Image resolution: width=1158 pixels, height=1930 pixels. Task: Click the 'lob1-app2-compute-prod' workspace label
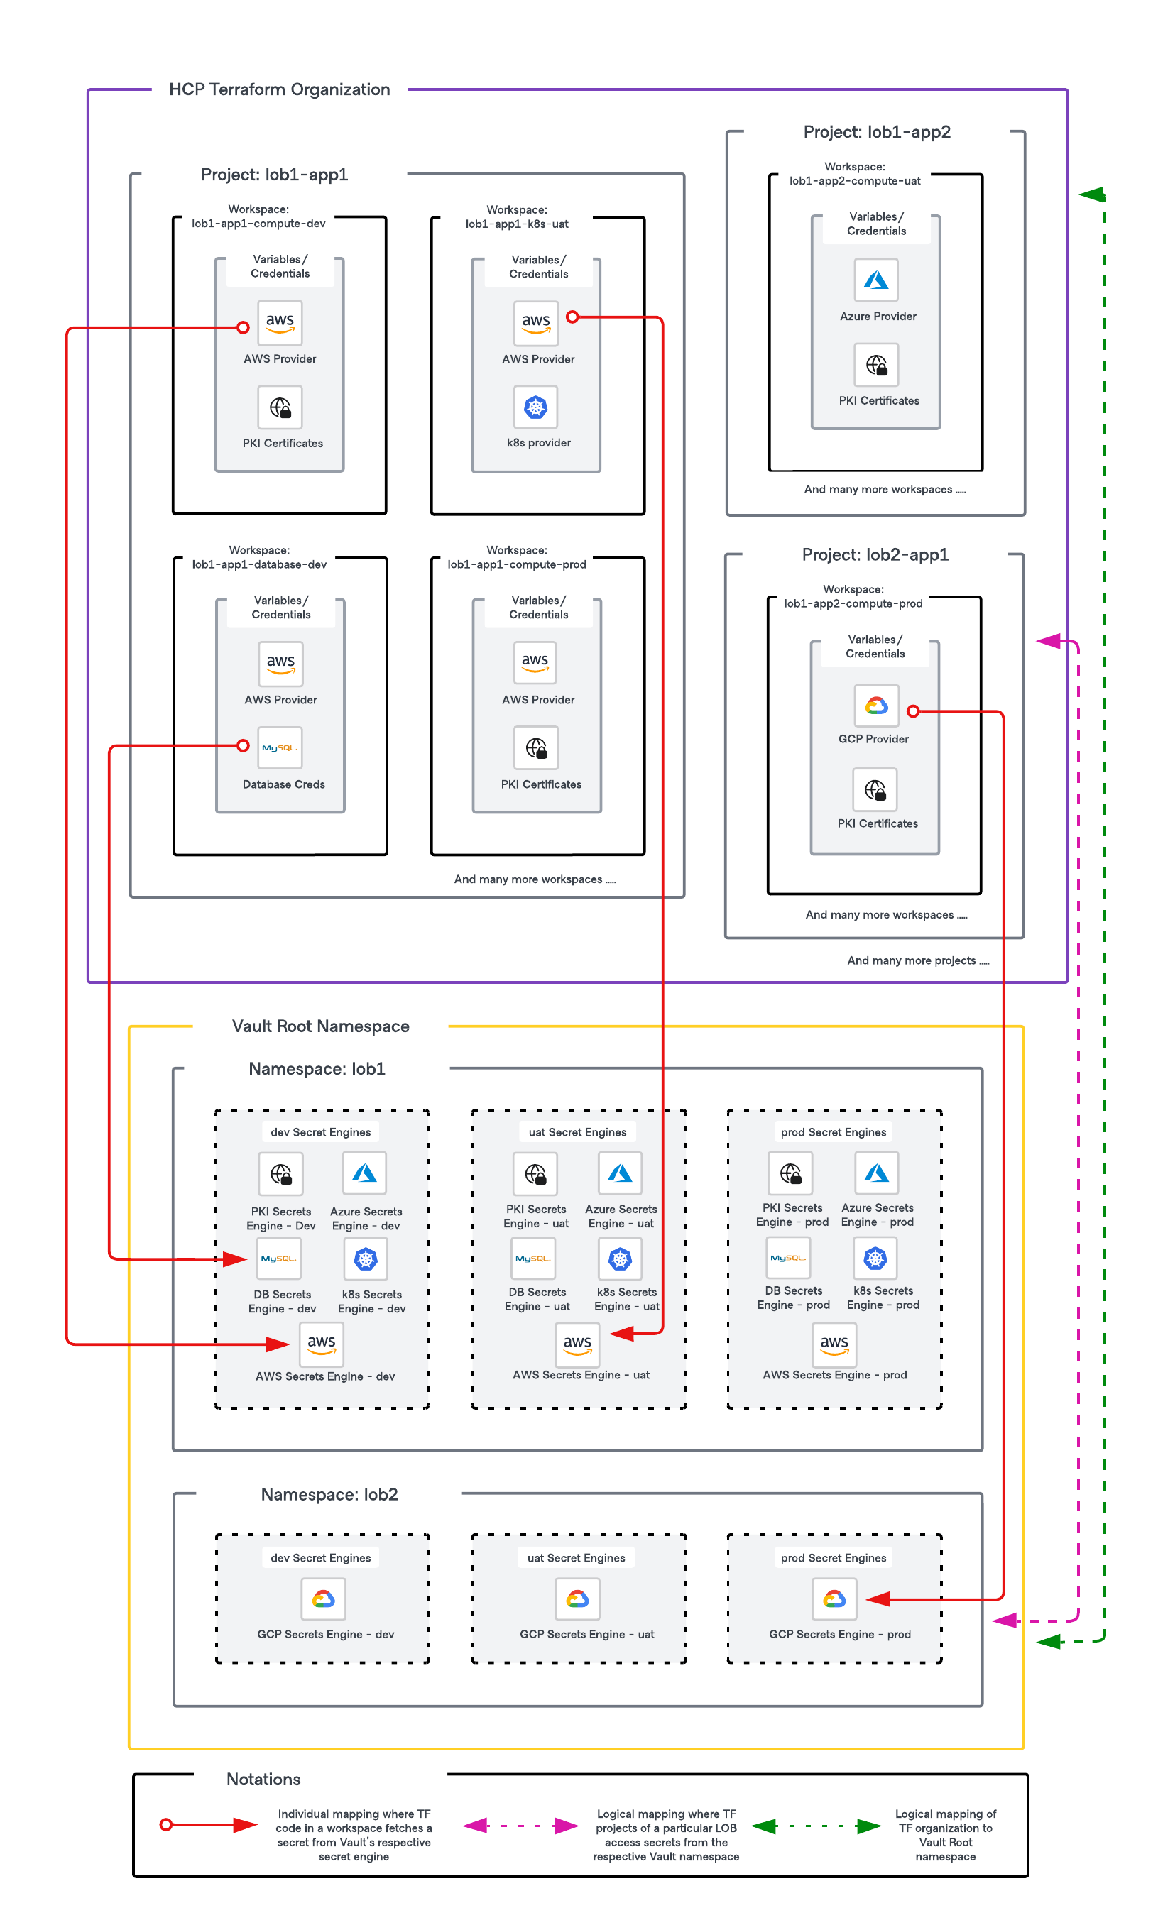click(x=853, y=603)
